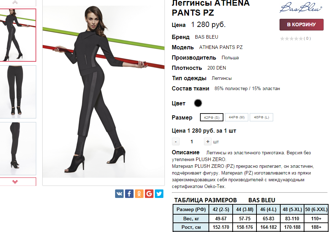Rate product using the star icons
This screenshot has width=330, height=232.
(292, 38)
